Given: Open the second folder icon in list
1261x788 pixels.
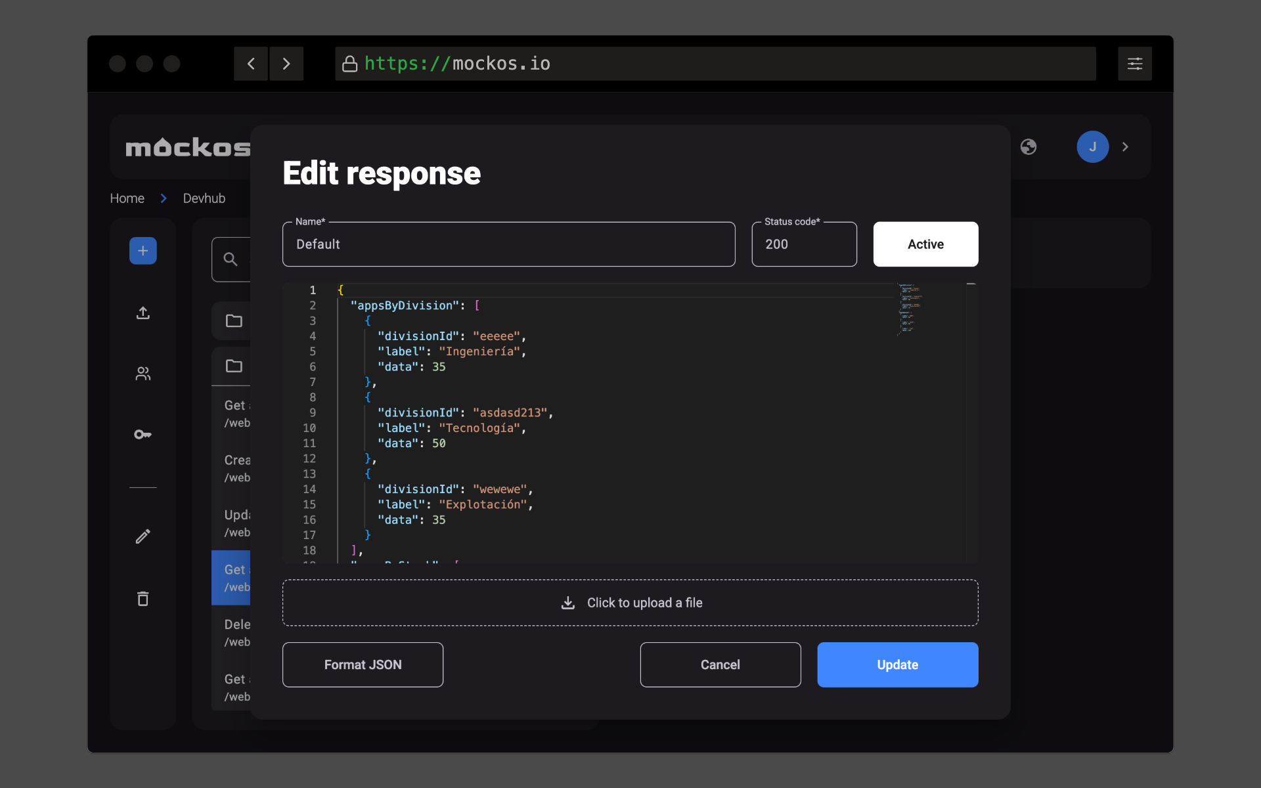Looking at the screenshot, I should tap(234, 366).
